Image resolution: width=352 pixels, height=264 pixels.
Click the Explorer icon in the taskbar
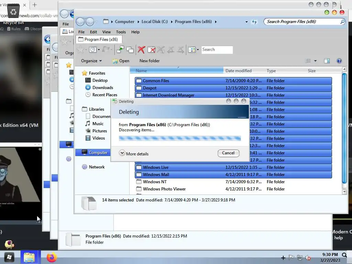29,257
